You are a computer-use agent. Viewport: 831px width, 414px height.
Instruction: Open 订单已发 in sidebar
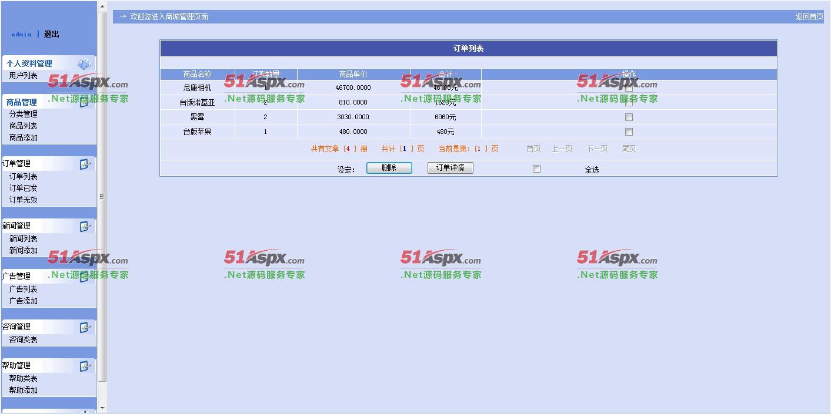coord(24,188)
